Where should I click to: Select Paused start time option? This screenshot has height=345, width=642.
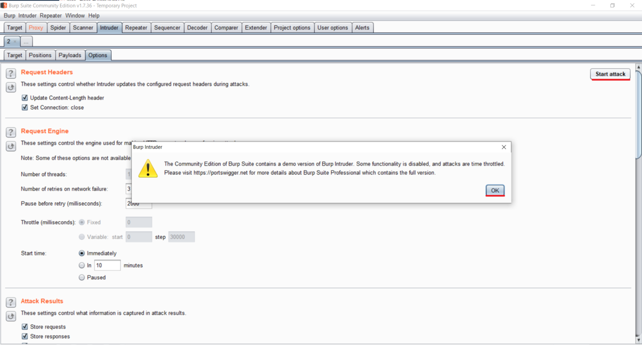(82, 277)
